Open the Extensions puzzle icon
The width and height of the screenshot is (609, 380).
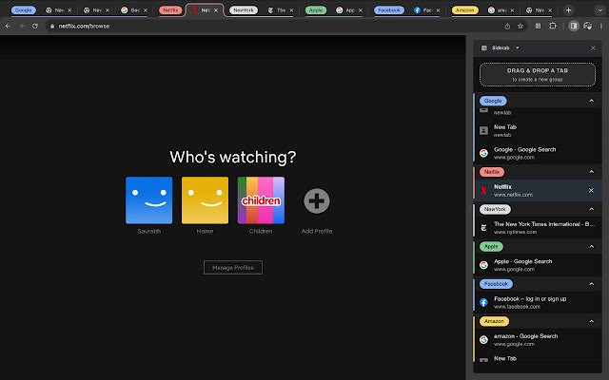pyautogui.click(x=553, y=26)
